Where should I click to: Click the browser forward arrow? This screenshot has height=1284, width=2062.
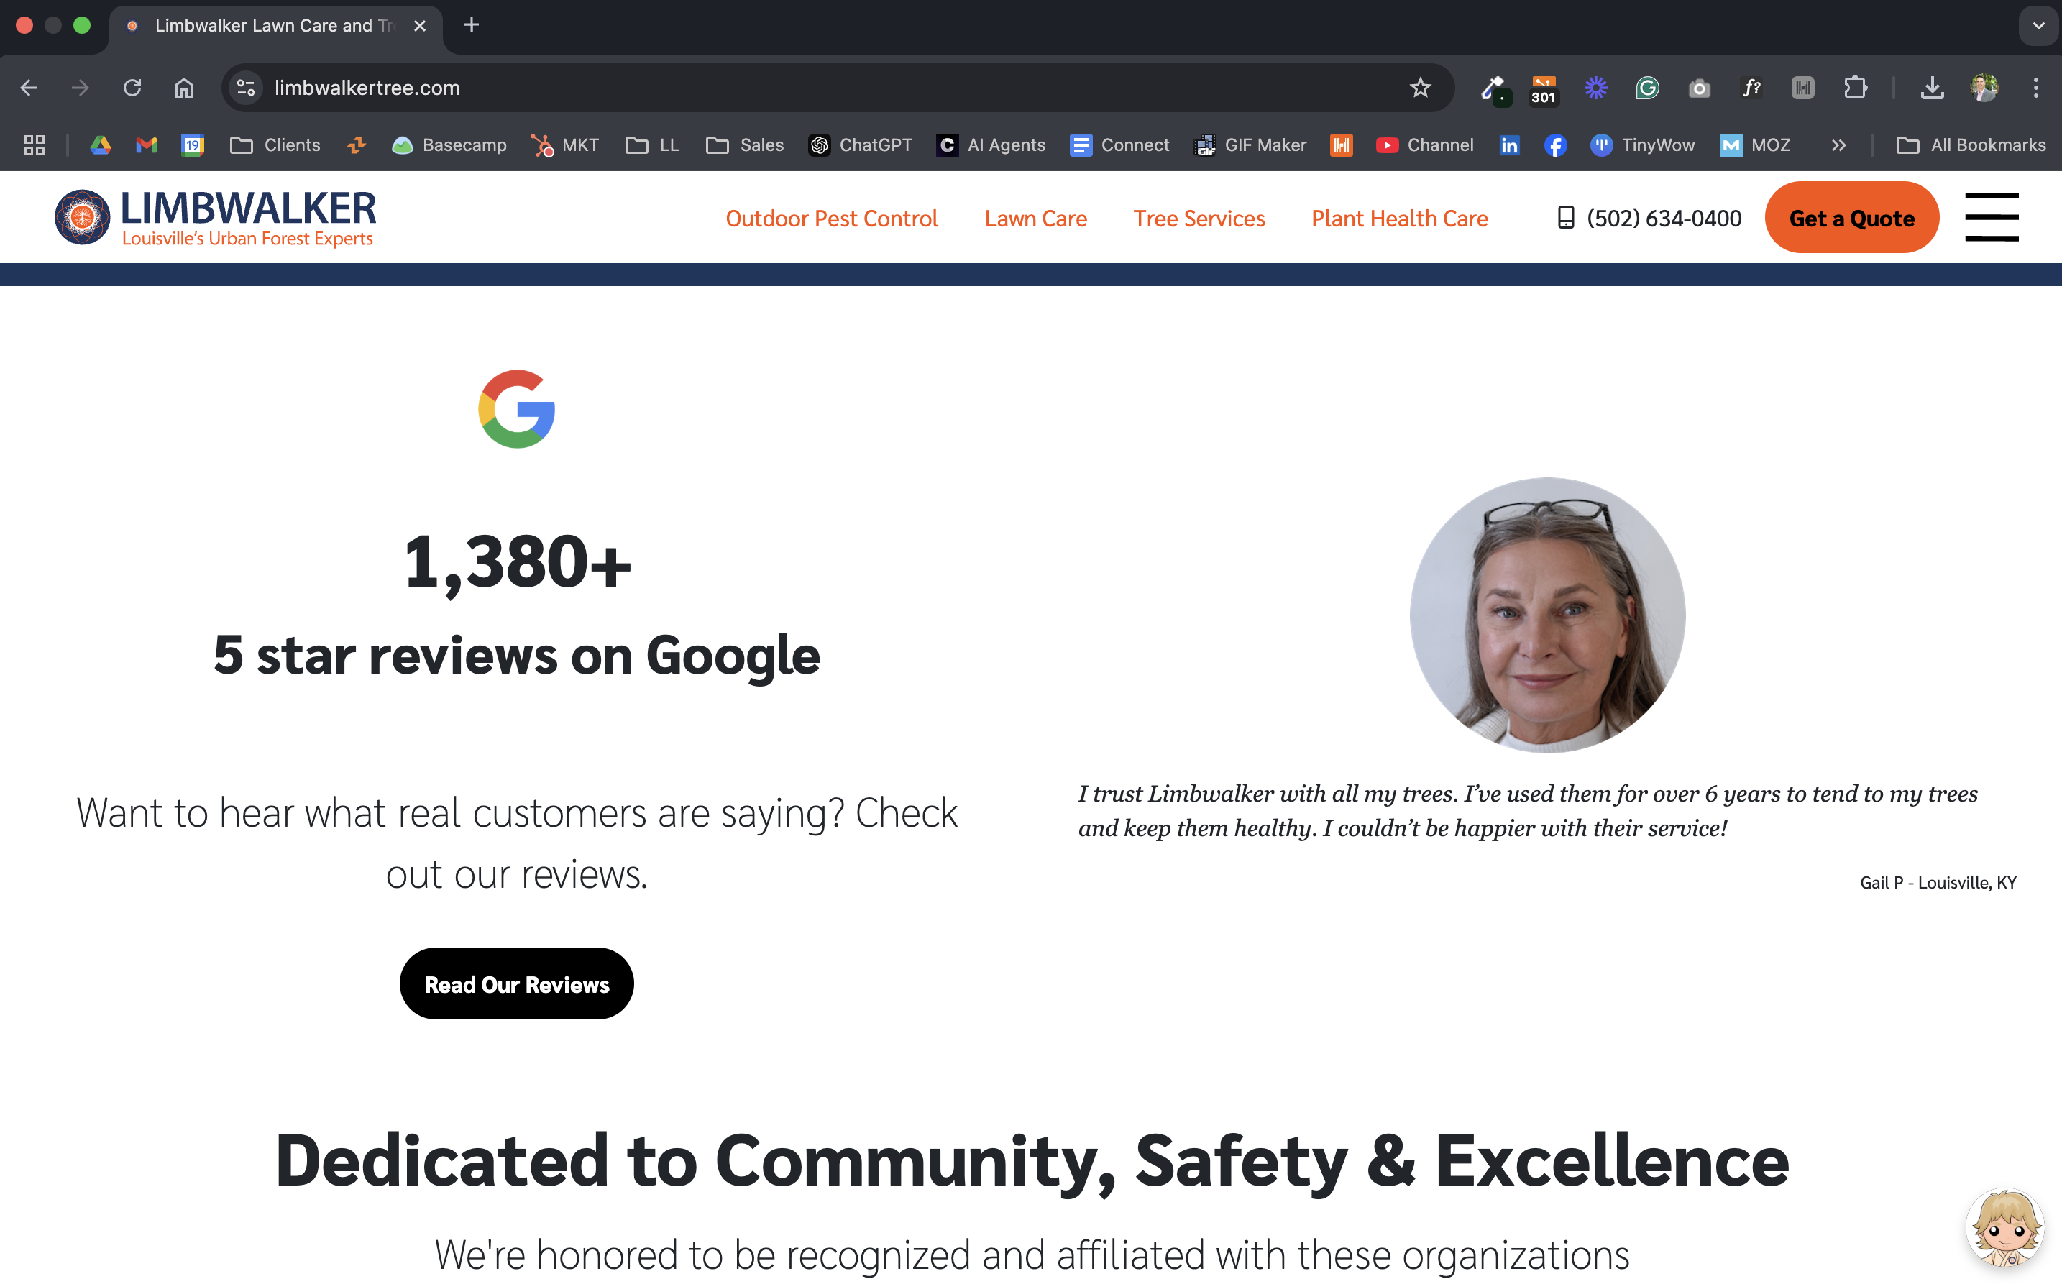click(81, 88)
